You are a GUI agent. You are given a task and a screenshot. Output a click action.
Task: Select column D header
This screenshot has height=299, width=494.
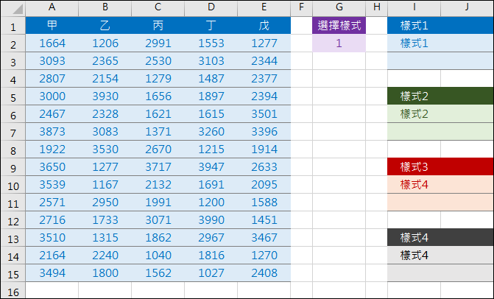click(211, 8)
